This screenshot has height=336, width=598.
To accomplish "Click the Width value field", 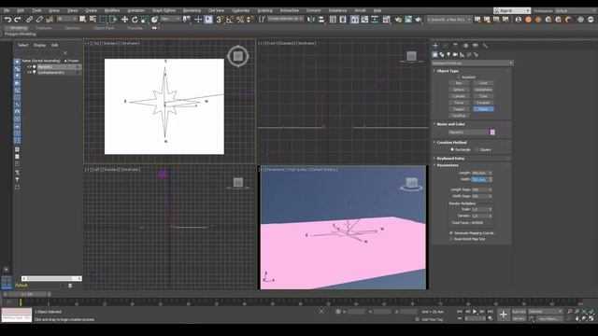I will pyautogui.click(x=479, y=179).
